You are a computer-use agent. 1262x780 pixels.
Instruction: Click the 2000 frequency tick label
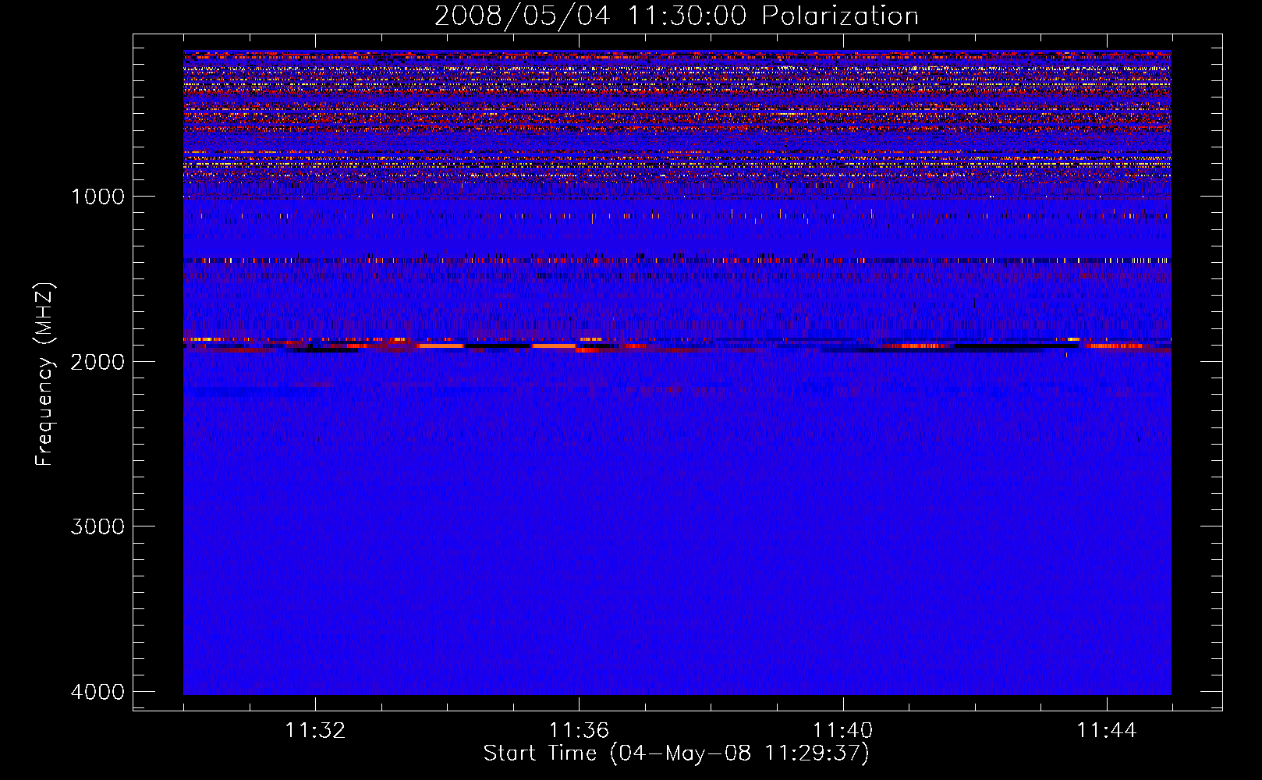97,362
